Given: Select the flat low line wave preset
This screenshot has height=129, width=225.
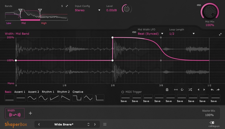Looking at the screenshot, I should [x=9, y=98].
